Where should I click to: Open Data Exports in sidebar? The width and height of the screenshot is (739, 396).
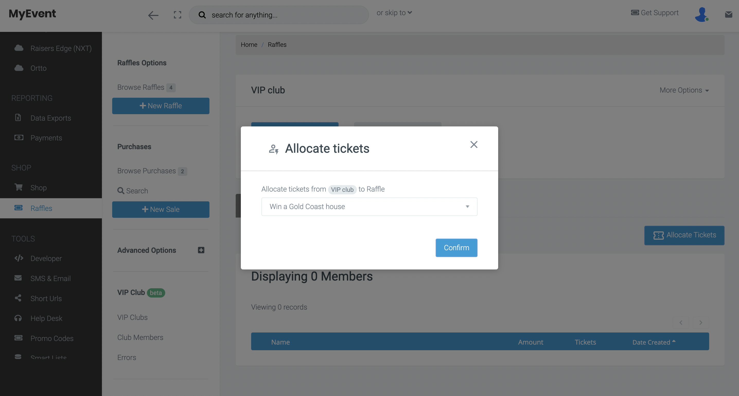click(51, 118)
